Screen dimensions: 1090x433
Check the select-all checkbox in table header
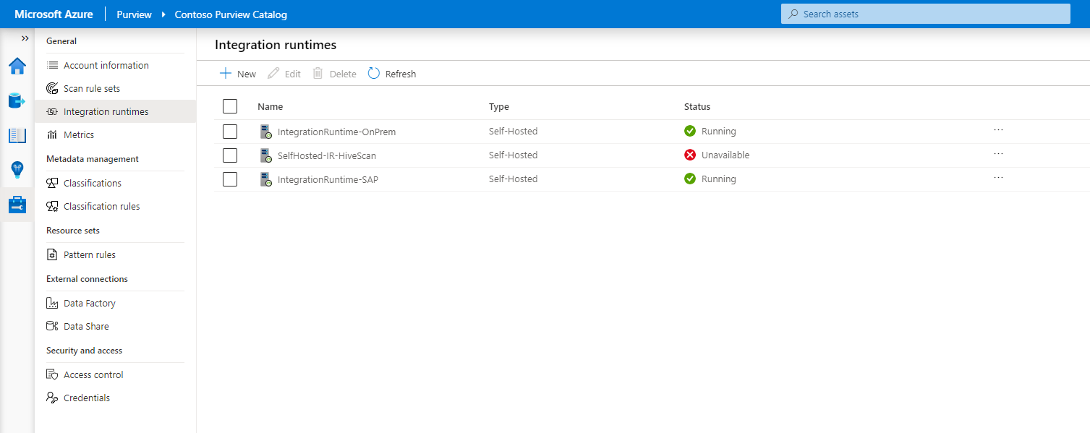coord(229,106)
